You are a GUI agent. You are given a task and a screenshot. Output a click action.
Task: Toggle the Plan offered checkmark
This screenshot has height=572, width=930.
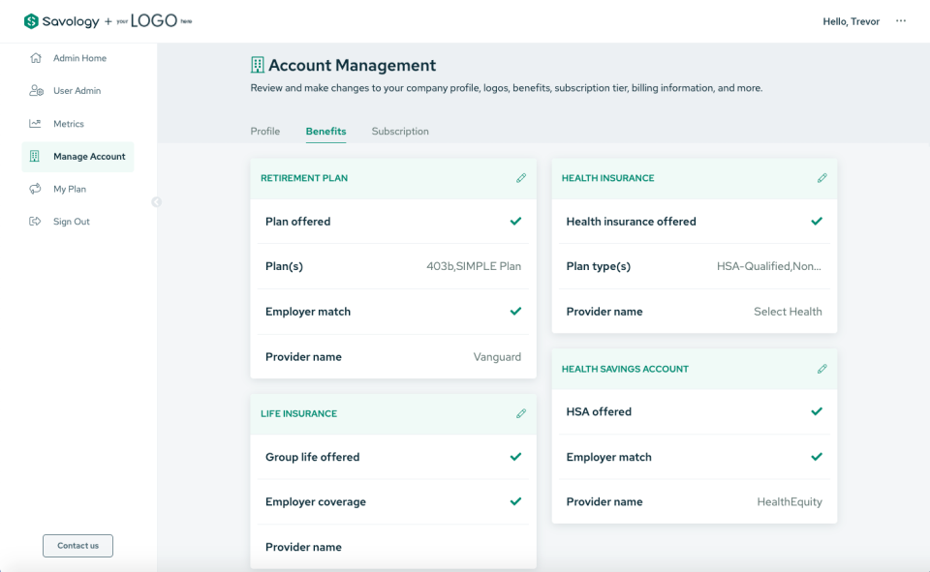click(x=515, y=221)
